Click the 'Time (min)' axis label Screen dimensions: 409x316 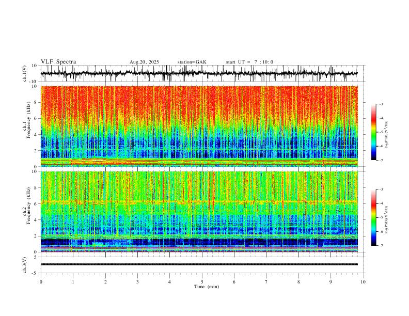[207, 287]
